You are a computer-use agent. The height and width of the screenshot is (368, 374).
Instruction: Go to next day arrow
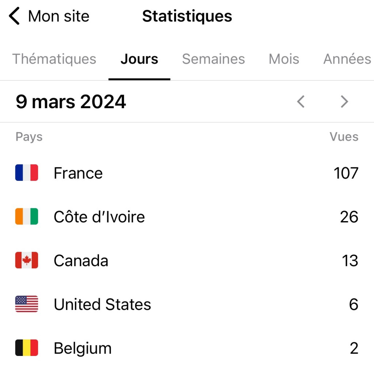pyautogui.click(x=344, y=102)
